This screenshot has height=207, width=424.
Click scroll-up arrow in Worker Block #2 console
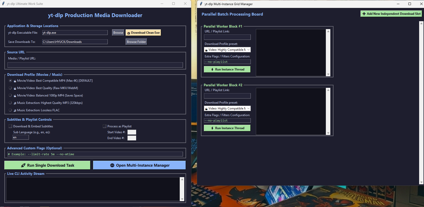pyautogui.click(x=328, y=90)
